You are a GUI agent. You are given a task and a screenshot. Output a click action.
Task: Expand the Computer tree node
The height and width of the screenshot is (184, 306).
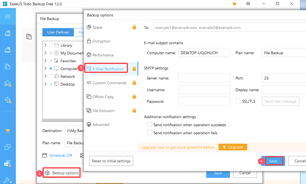(45, 69)
